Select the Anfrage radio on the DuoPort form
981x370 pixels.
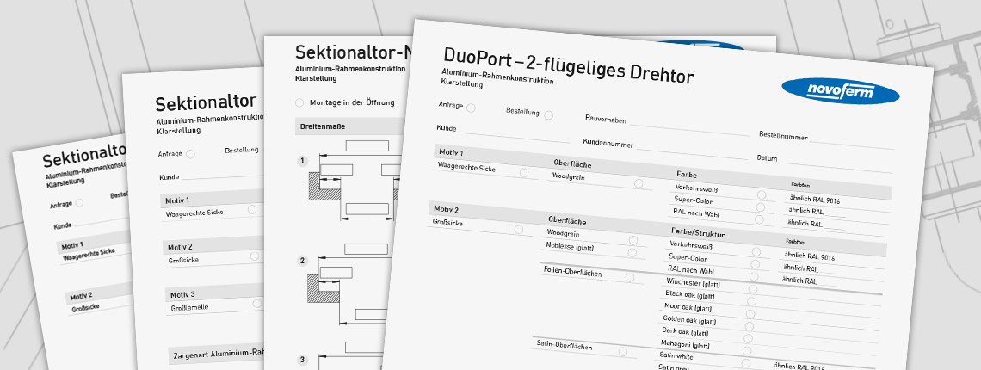click(x=471, y=108)
